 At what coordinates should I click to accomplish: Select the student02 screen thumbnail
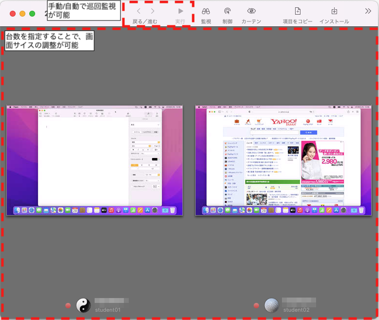point(283,160)
